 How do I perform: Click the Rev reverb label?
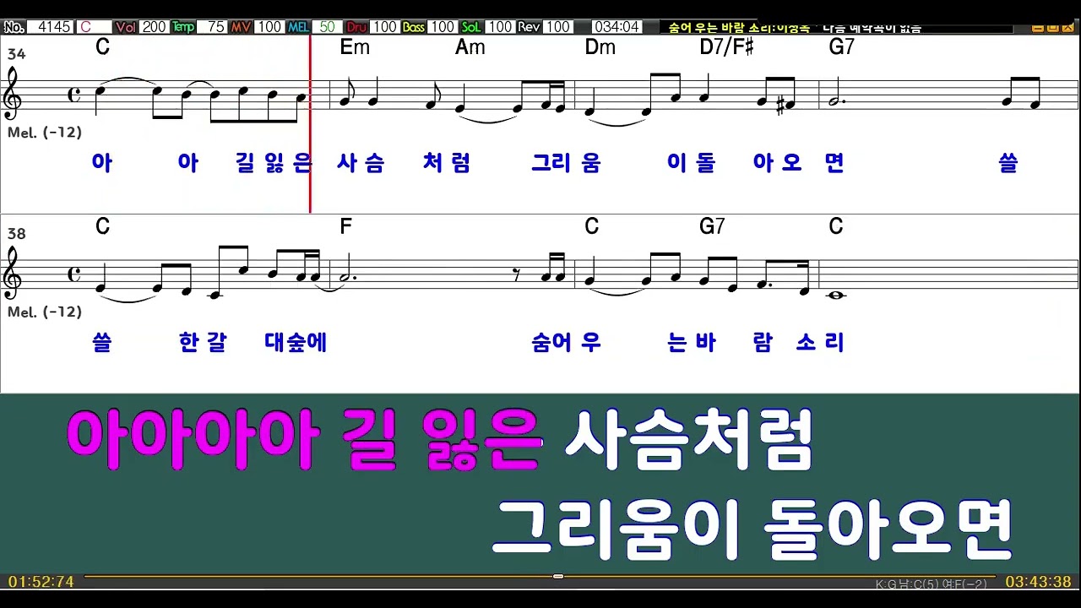(529, 27)
